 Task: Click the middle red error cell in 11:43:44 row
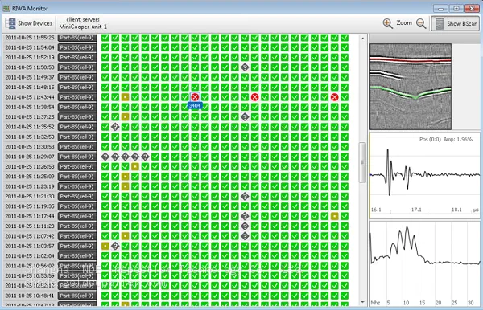[x=254, y=97]
